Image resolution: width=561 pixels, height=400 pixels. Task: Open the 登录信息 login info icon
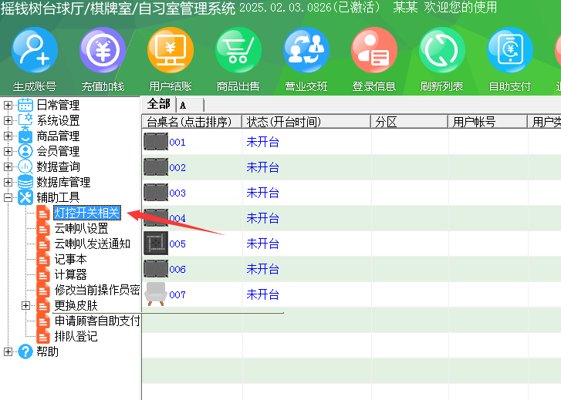coord(374,51)
